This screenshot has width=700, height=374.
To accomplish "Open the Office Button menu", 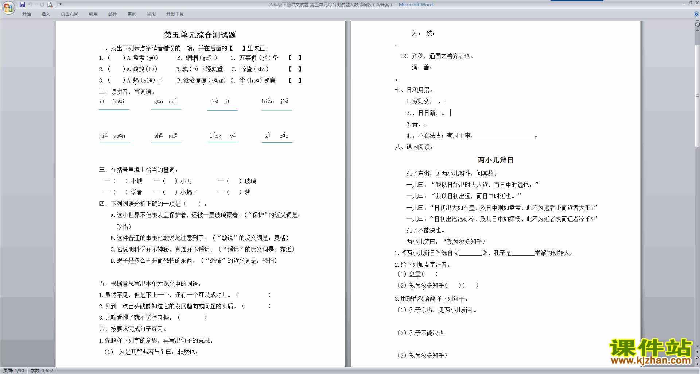I will (8, 7).
